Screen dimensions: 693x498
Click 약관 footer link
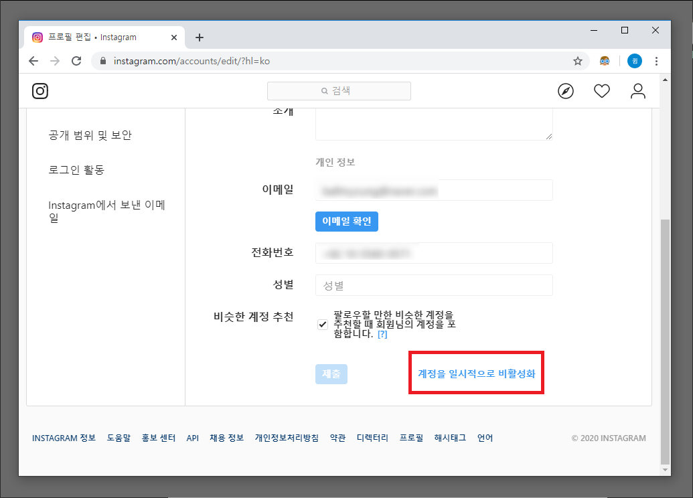(x=337, y=438)
